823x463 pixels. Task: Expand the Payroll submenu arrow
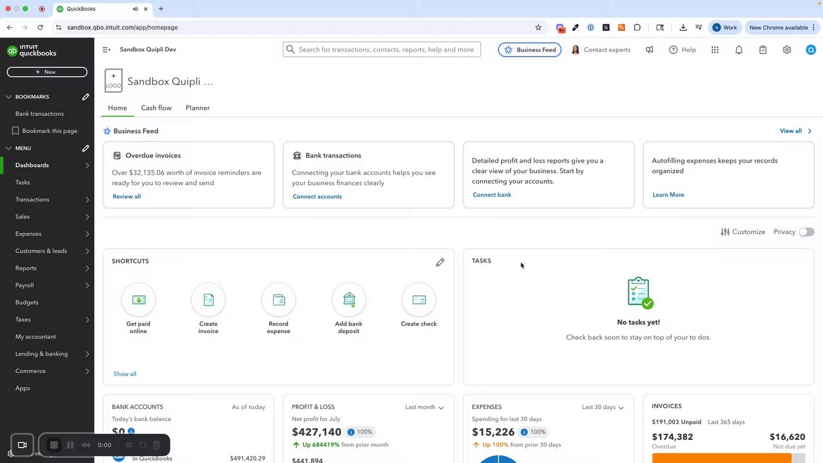click(x=87, y=286)
